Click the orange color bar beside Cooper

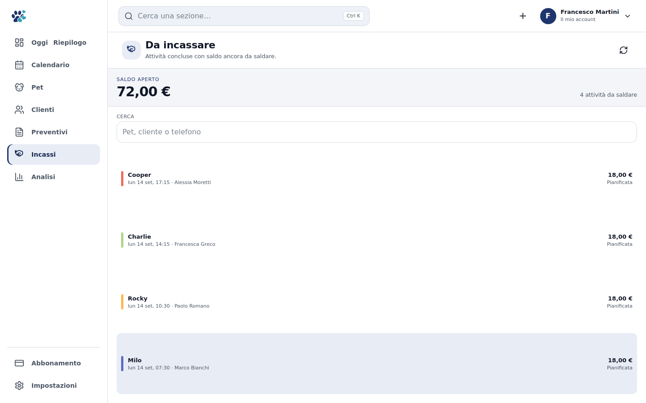click(x=122, y=178)
